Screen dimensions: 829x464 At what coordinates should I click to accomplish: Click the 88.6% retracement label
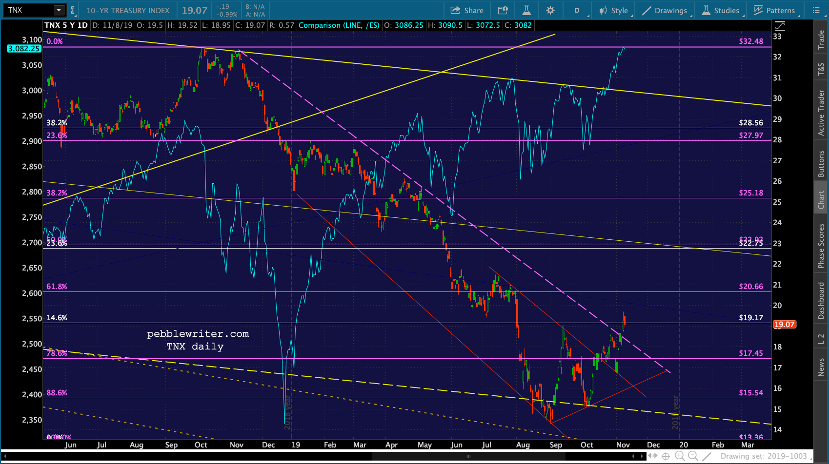pyautogui.click(x=57, y=392)
